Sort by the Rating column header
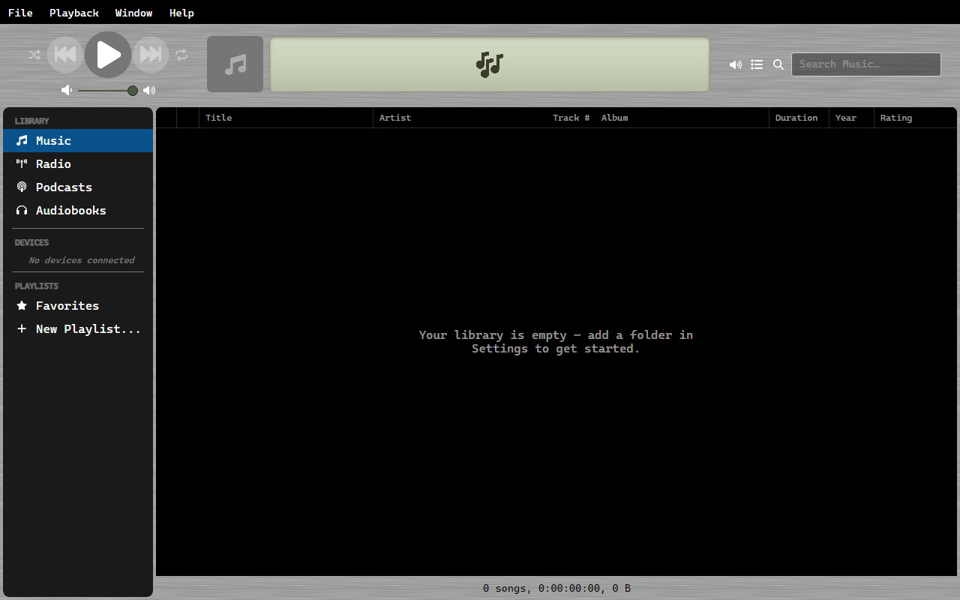The image size is (960, 600). pos(915,118)
